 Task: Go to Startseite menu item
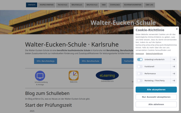pos(31,5)
